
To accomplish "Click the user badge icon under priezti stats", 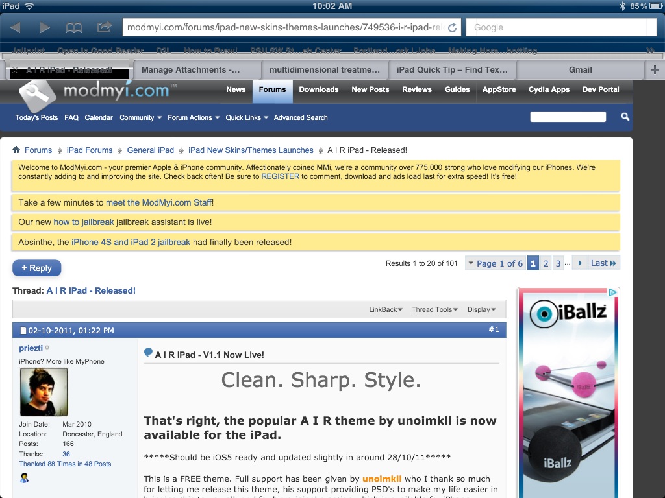I will pyautogui.click(x=25, y=478).
